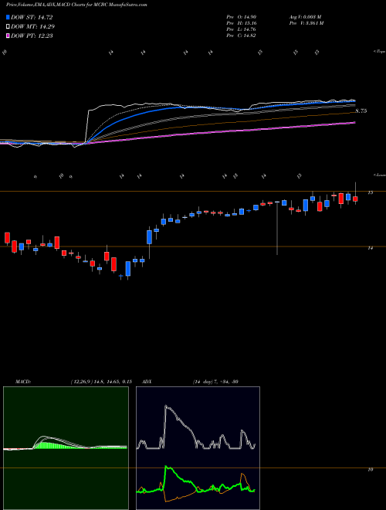Select the DOW ST: 14.72 label
Screen dimensions: 386x510
tap(32, 18)
